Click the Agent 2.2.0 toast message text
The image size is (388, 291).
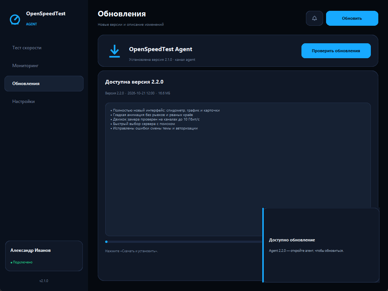pyautogui.click(x=306, y=251)
